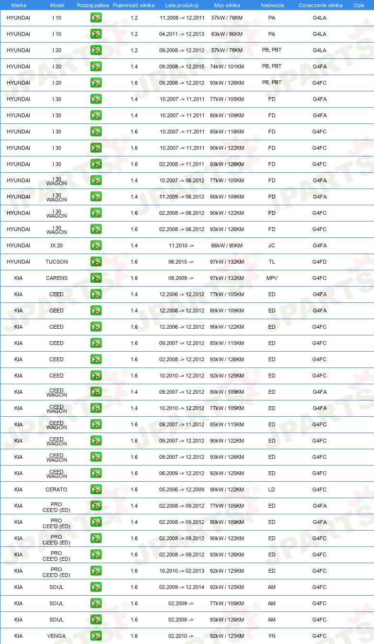Click the 66kW / 90KM power cell
The image size is (374, 644).
tap(227, 245)
